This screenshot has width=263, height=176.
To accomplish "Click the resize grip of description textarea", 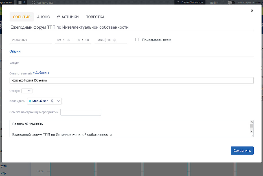I will tap(252, 136).
